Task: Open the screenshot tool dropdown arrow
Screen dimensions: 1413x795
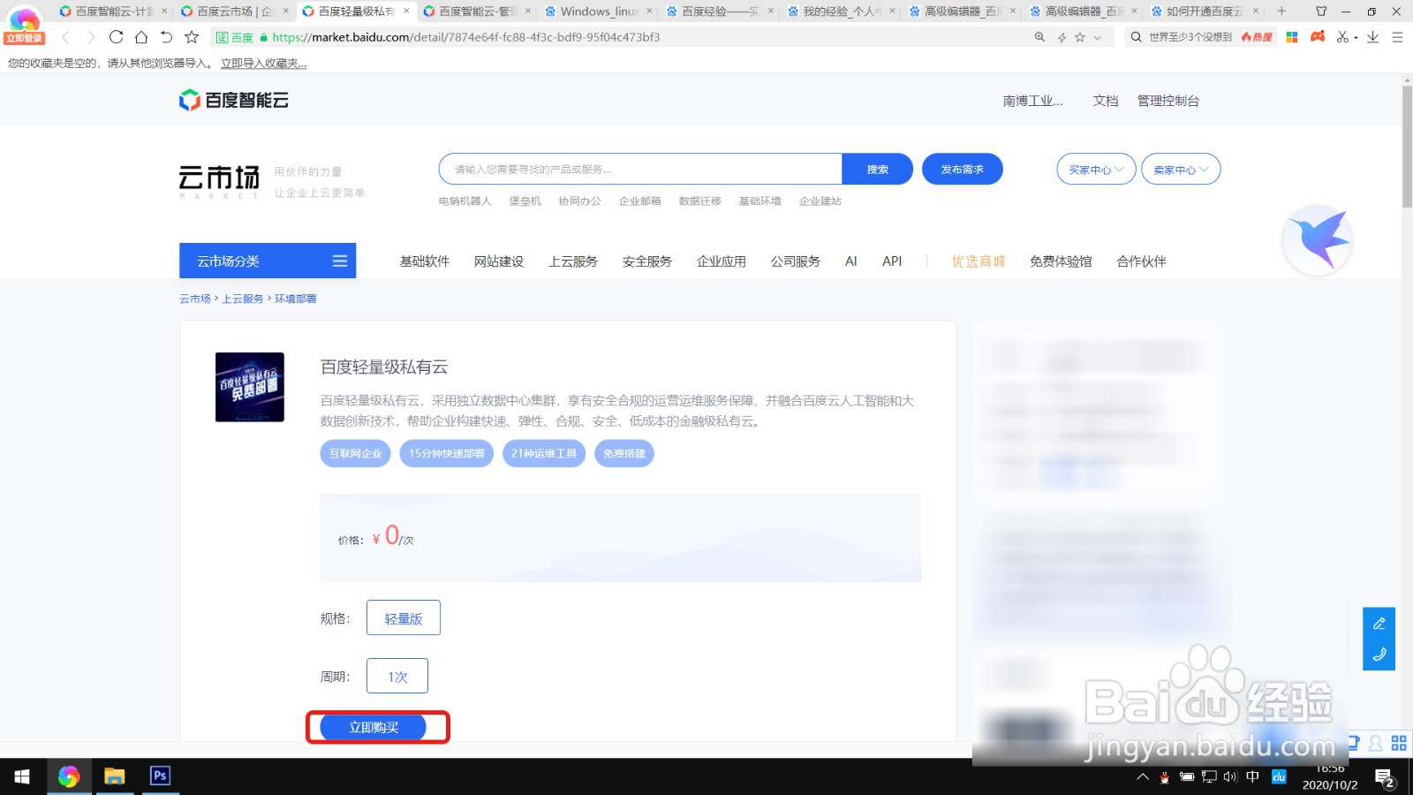Action: [1356, 38]
